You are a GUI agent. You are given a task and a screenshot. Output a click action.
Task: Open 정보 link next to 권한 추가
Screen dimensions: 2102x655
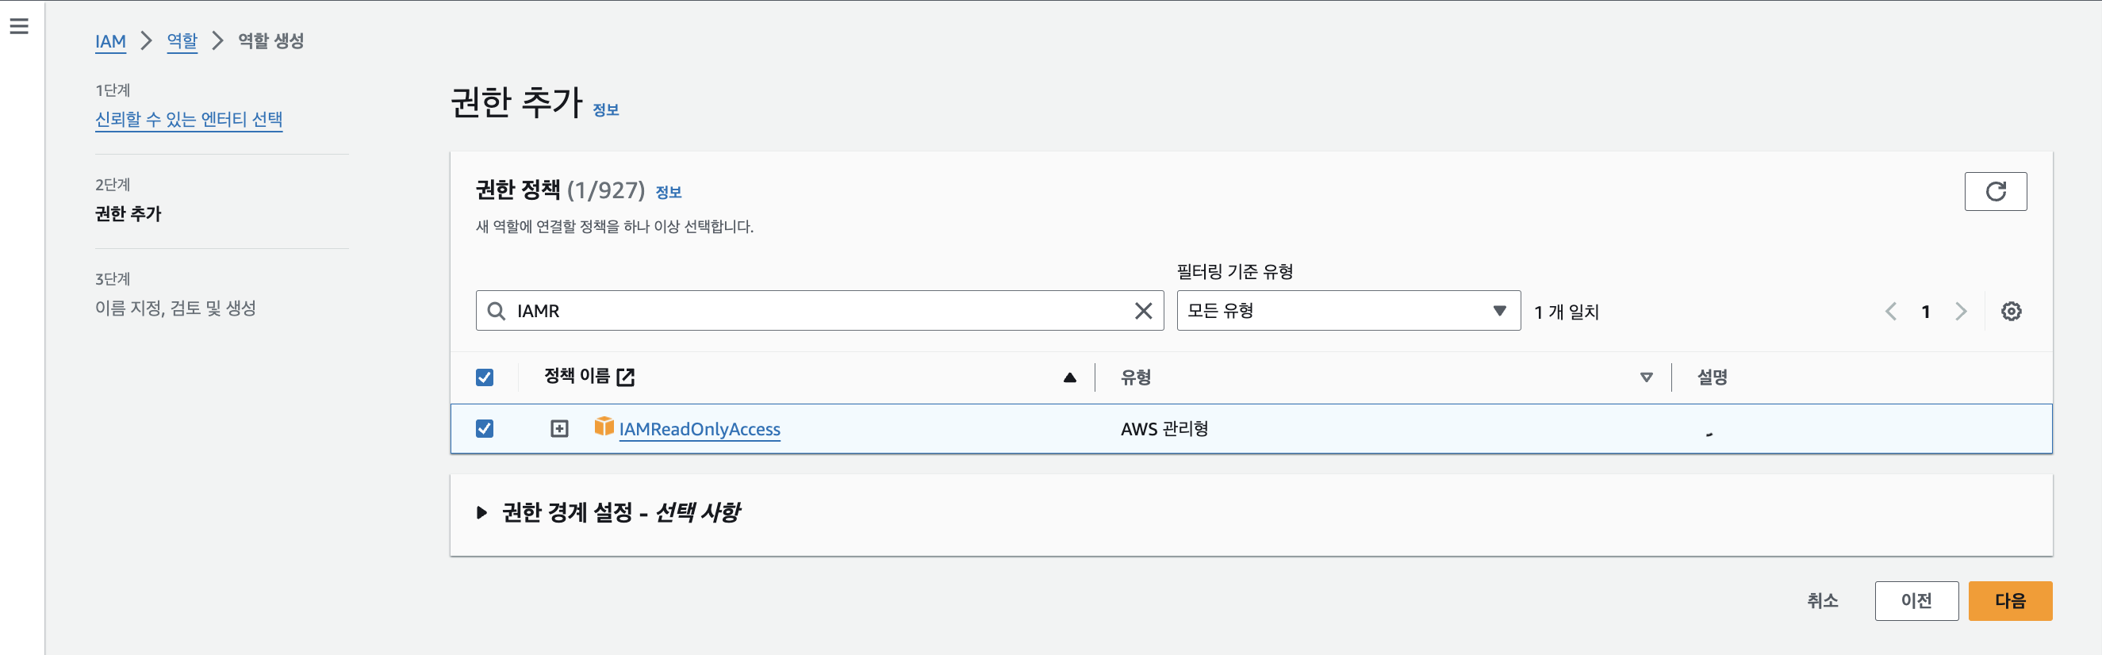point(605,109)
